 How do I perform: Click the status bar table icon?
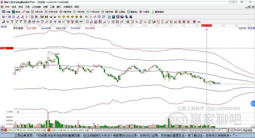pyautogui.click(x=2, y=130)
